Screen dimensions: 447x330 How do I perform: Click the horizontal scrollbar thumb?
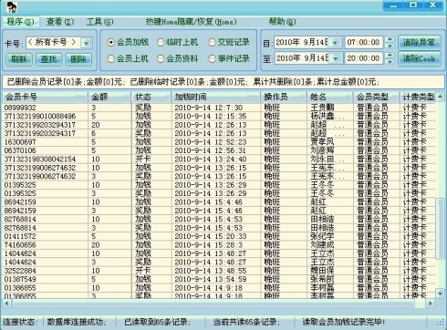pyautogui.click(x=213, y=303)
